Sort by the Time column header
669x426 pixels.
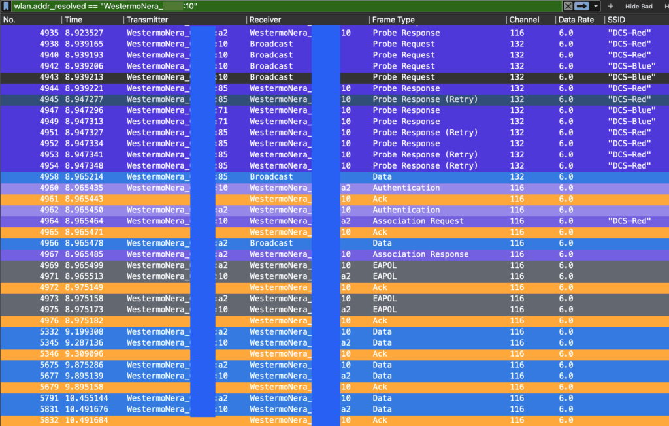tap(91, 20)
